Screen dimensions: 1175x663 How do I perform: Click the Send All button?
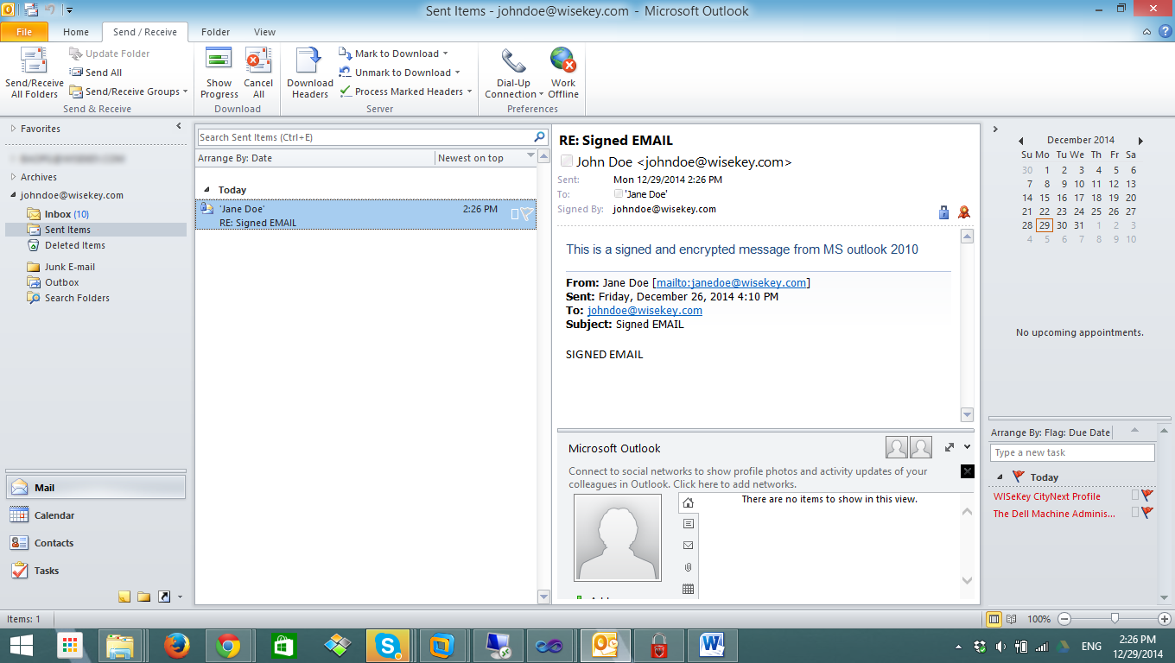click(96, 73)
